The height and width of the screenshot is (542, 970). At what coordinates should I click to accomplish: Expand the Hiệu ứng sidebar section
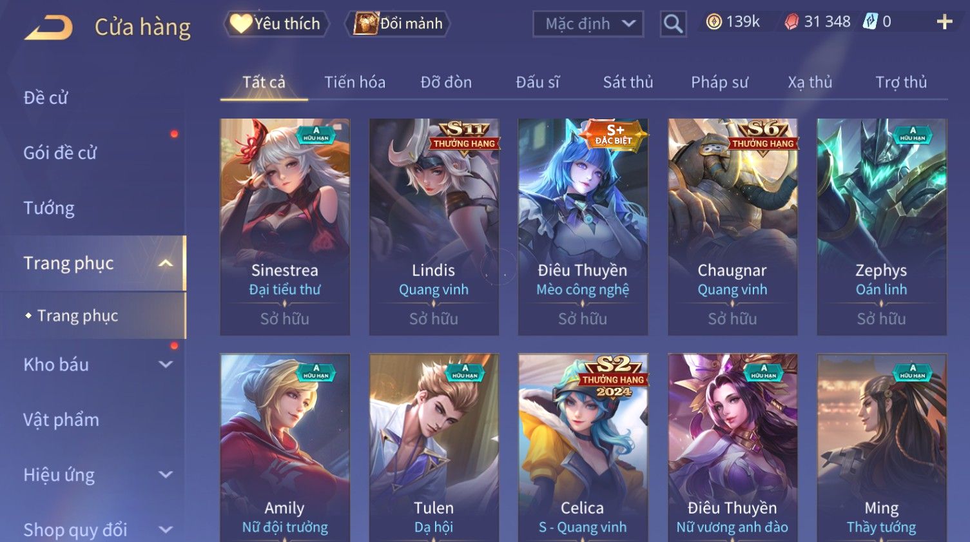(166, 474)
